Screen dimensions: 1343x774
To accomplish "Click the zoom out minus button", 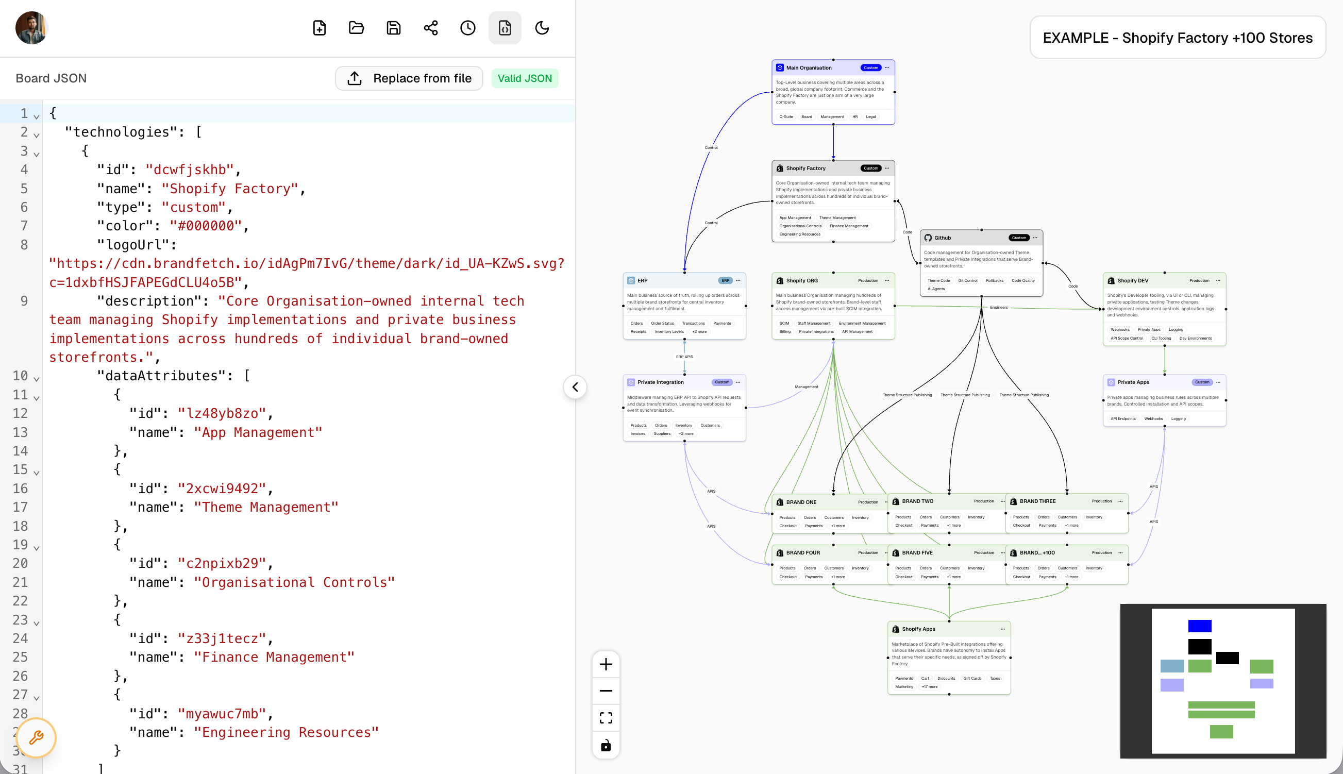I will 606,691.
